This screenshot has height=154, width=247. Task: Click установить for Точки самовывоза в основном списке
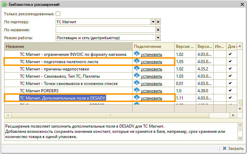tap(151, 84)
